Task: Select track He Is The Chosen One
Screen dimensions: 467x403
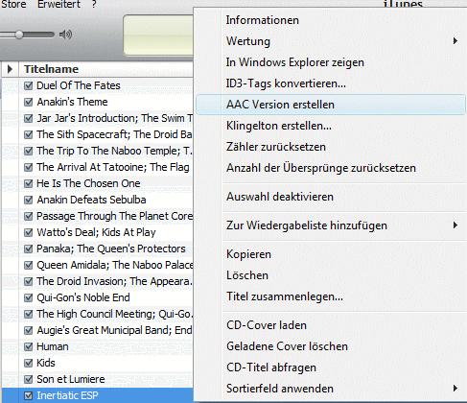Action: click(88, 183)
